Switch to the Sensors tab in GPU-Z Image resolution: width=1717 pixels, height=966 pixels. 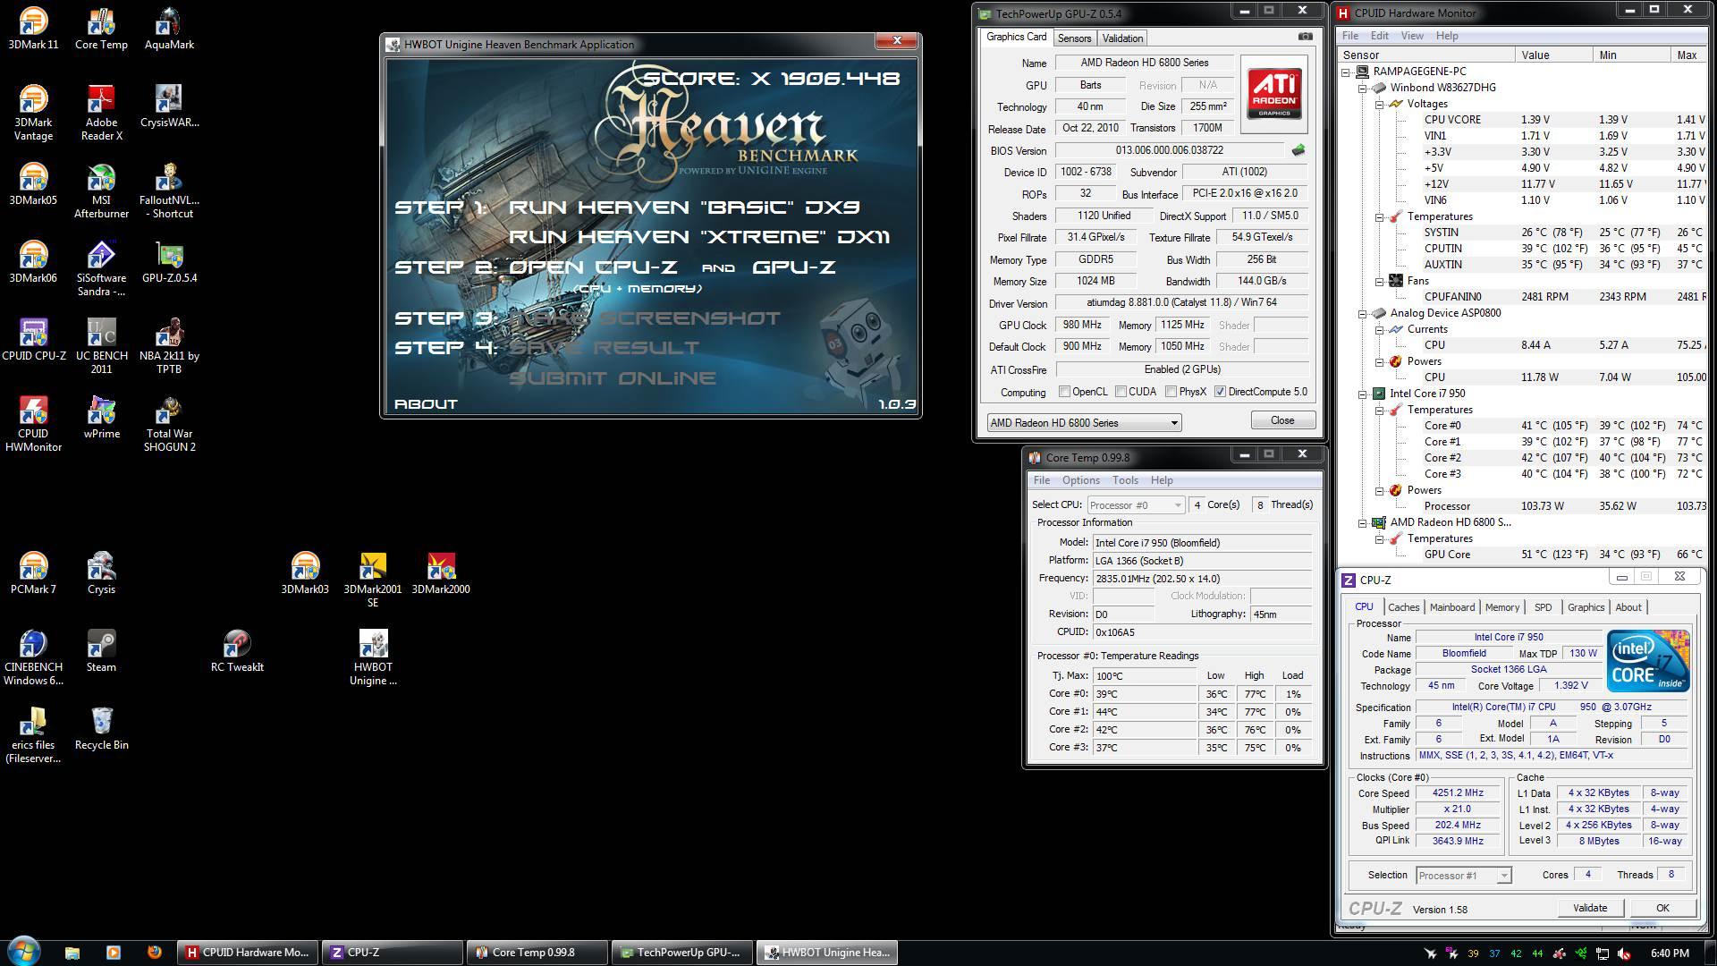[x=1074, y=38]
